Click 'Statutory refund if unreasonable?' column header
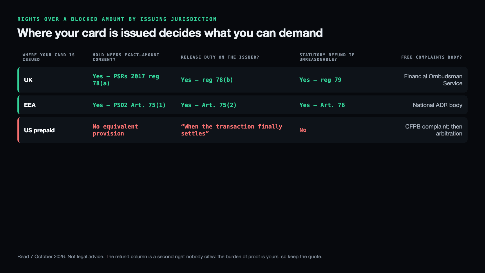The height and width of the screenshot is (273, 485). click(327, 57)
